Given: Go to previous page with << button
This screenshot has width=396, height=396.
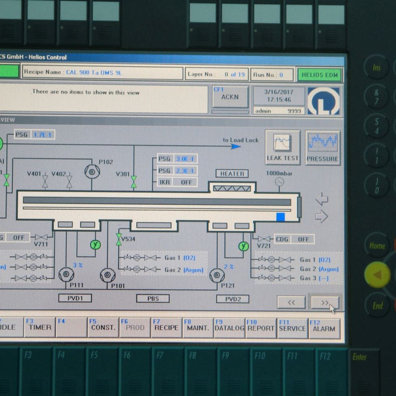Looking at the screenshot, I should pos(291,302).
